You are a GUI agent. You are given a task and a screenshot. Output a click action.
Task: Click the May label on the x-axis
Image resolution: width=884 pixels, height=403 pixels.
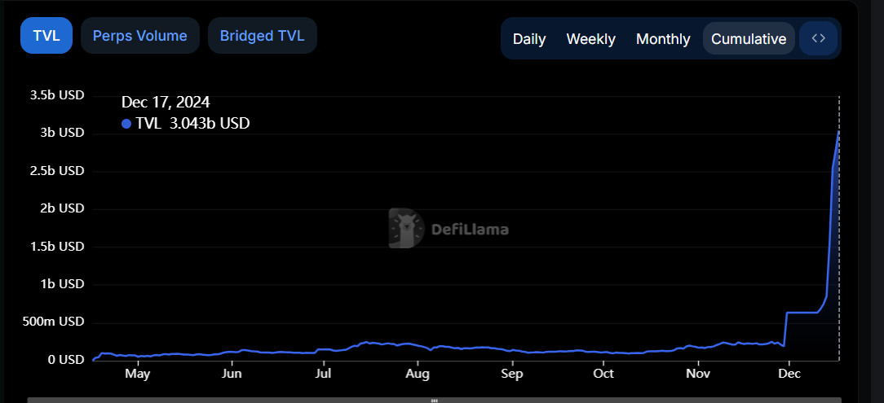[x=138, y=374]
